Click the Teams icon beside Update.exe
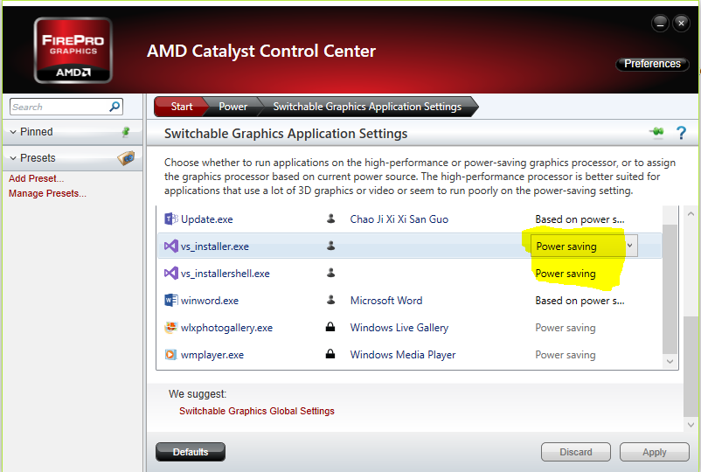701x472 pixels. 171,219
